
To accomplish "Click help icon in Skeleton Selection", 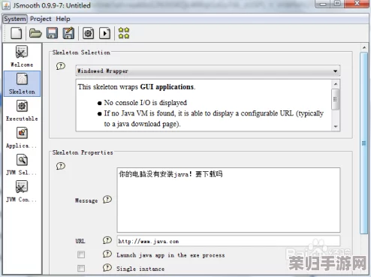I will point(61,66).
